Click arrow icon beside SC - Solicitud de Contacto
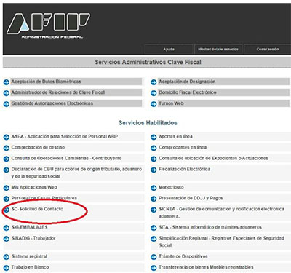291x273 pixels. 7,210
